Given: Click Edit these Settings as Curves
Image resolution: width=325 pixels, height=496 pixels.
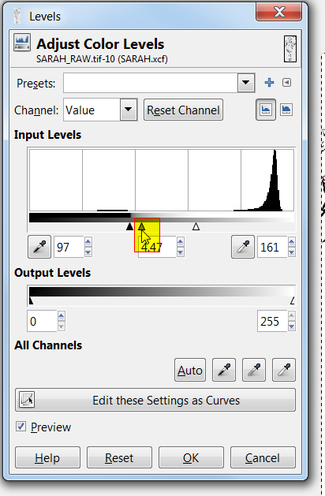Looking at the screenshot, I should (x=155, y=400).
